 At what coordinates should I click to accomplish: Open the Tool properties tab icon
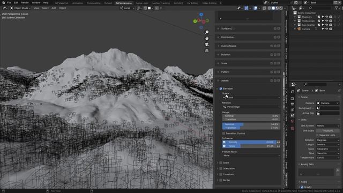tap(293, 92)
